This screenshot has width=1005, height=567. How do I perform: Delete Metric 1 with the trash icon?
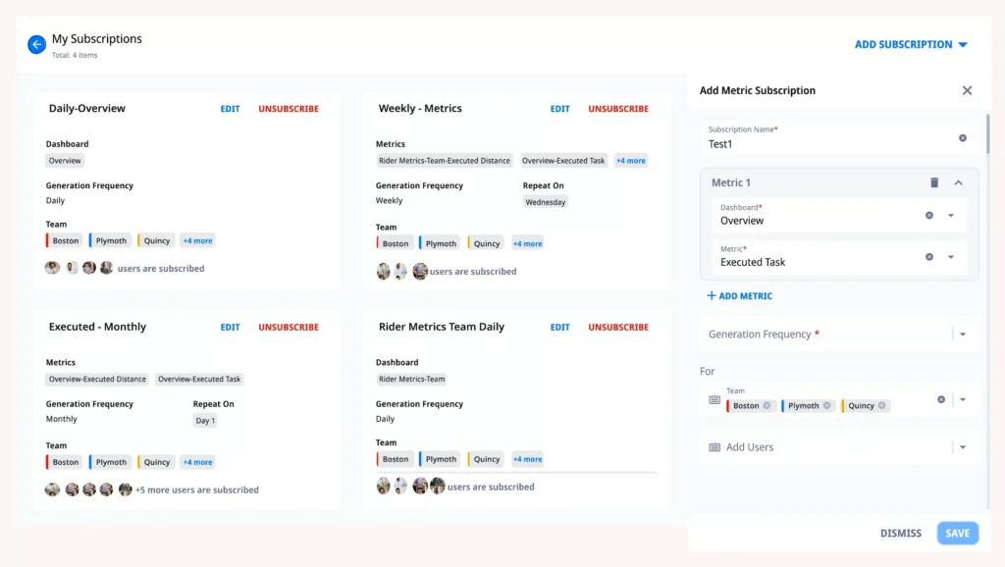(934, 182)
